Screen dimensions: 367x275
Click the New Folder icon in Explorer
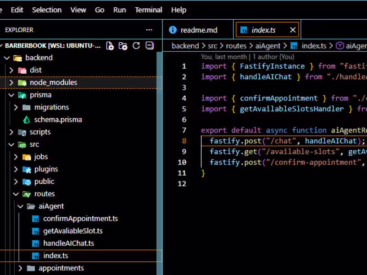pos(122,45)
